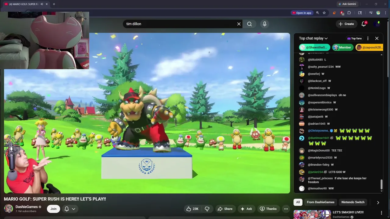Click the Join membership button

pyautogui.click(x=53, y=209)
